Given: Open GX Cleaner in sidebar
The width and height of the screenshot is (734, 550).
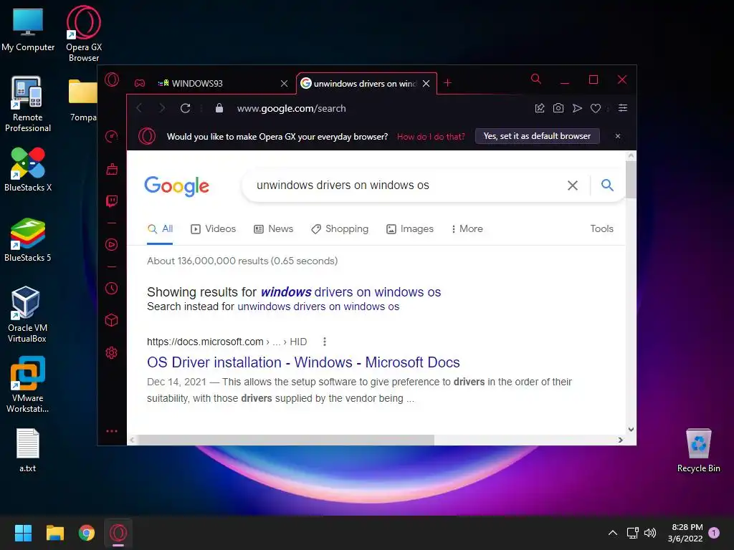Looking at the screenshot, I should click(112, 169).
